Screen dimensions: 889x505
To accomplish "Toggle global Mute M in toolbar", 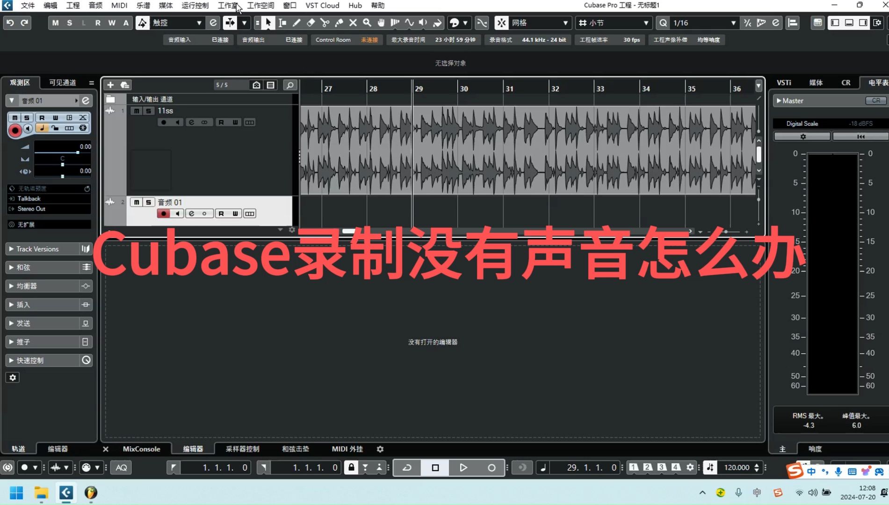I will coord(55,22).
